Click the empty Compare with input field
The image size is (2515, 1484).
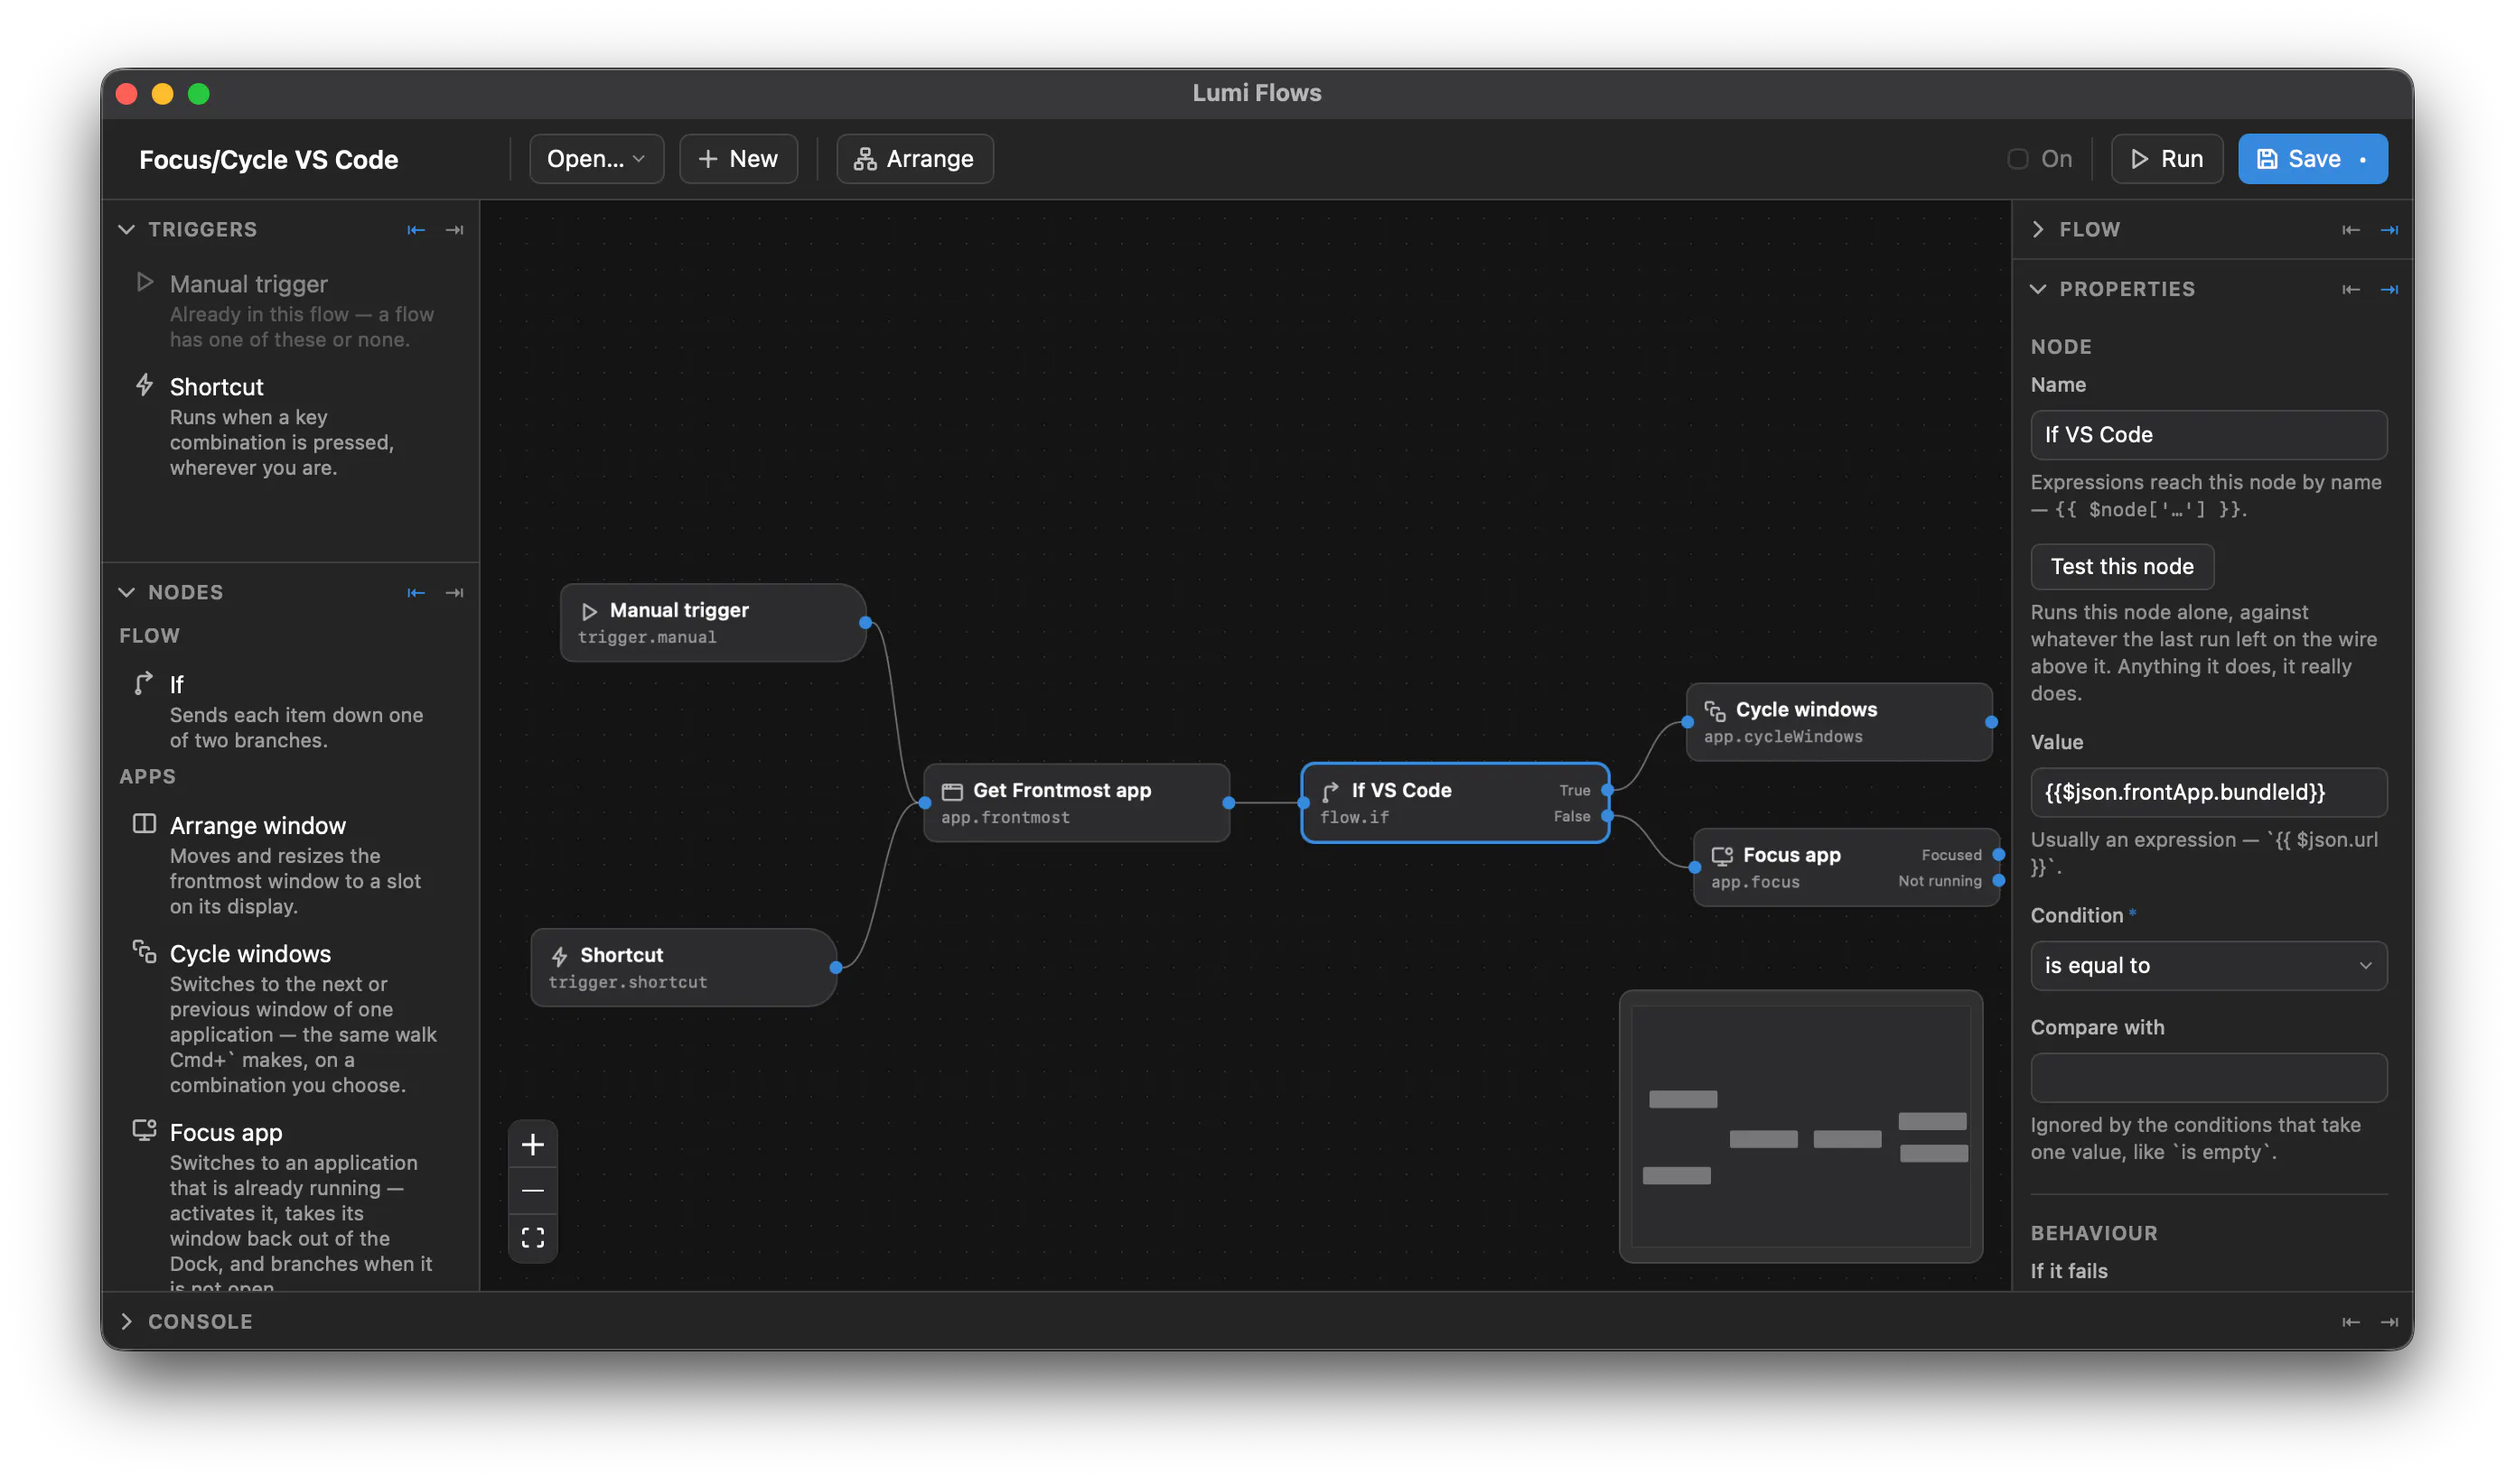[x=2209, y=1078]
